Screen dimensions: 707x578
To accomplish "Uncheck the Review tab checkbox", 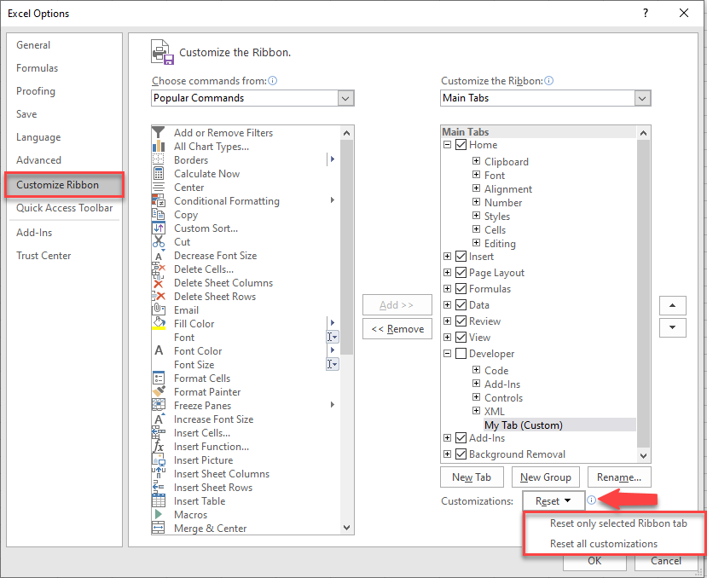I will (461, 321).
